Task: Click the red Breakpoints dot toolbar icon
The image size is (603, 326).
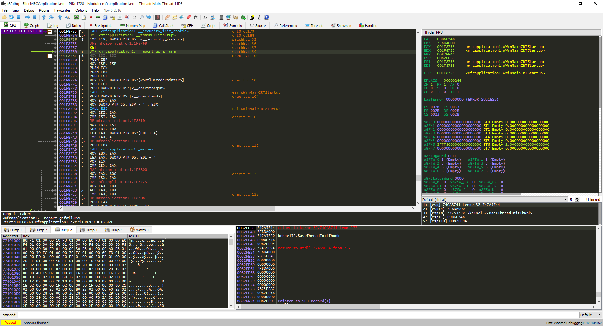Action: (91, 17)
